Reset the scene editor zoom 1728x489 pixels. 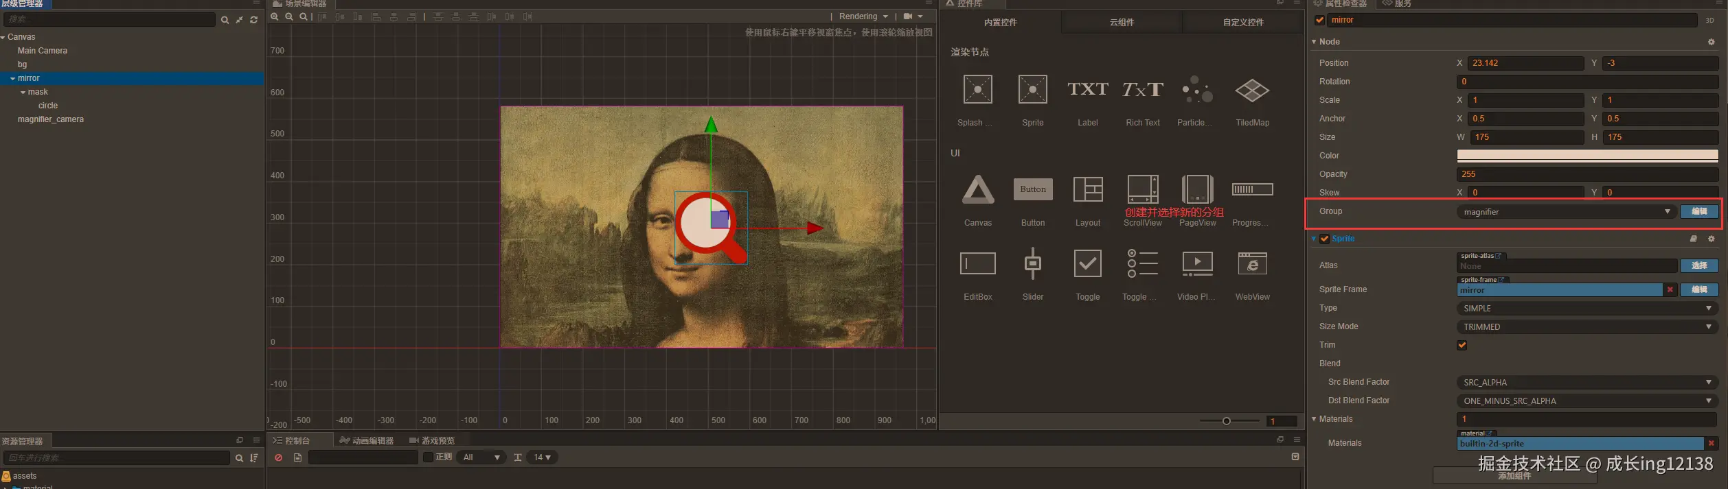(x=304, y=16)
